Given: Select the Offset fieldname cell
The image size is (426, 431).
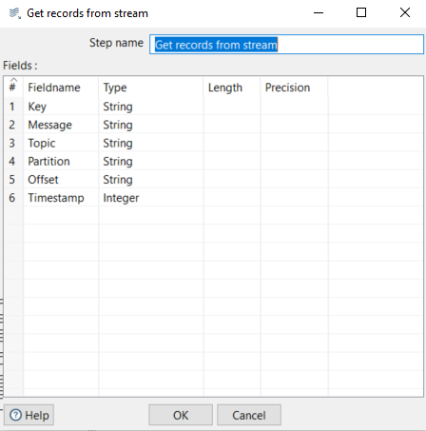Looking at the screenshot, I should (x=61, y=180).
